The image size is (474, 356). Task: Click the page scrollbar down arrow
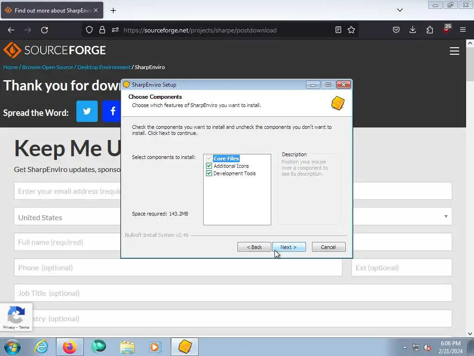470,333
